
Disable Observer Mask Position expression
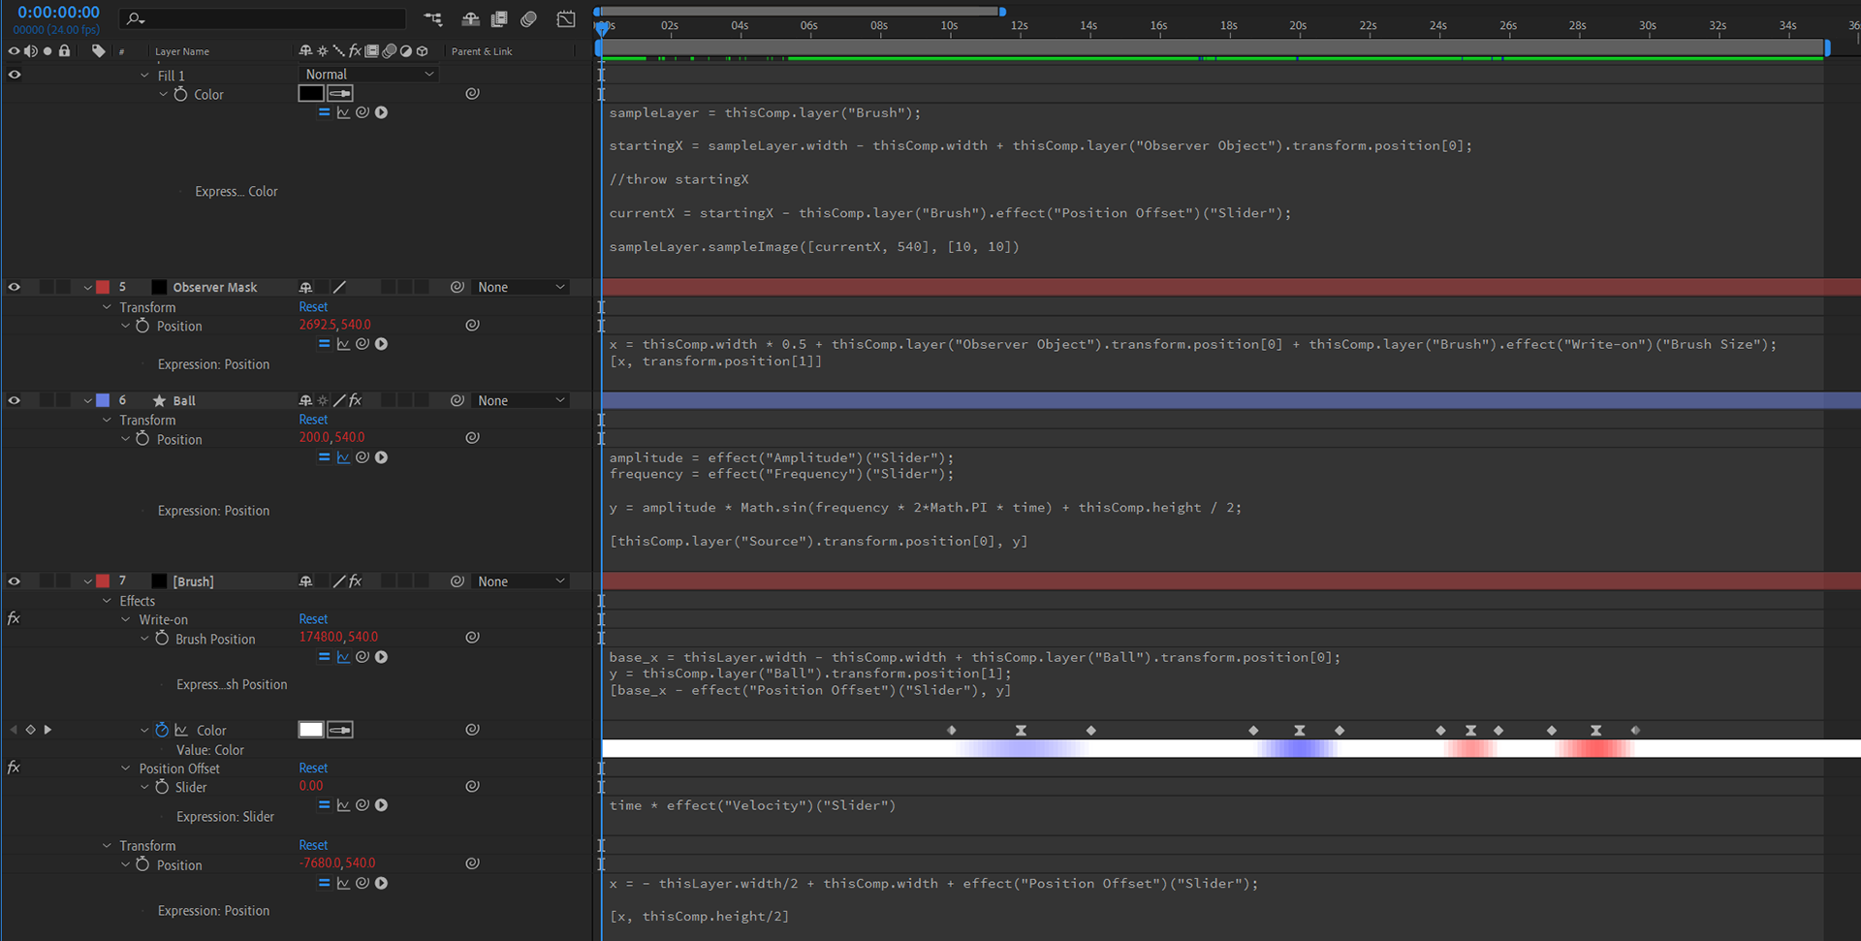(x=324, y=344)
